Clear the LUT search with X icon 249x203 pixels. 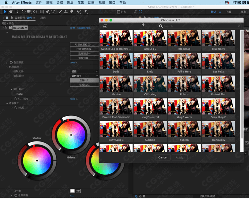(239, 26)
